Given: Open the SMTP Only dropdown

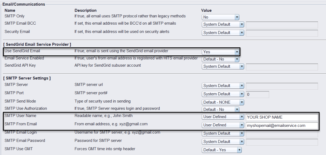Looking at the screenshot, I should 220,17.
